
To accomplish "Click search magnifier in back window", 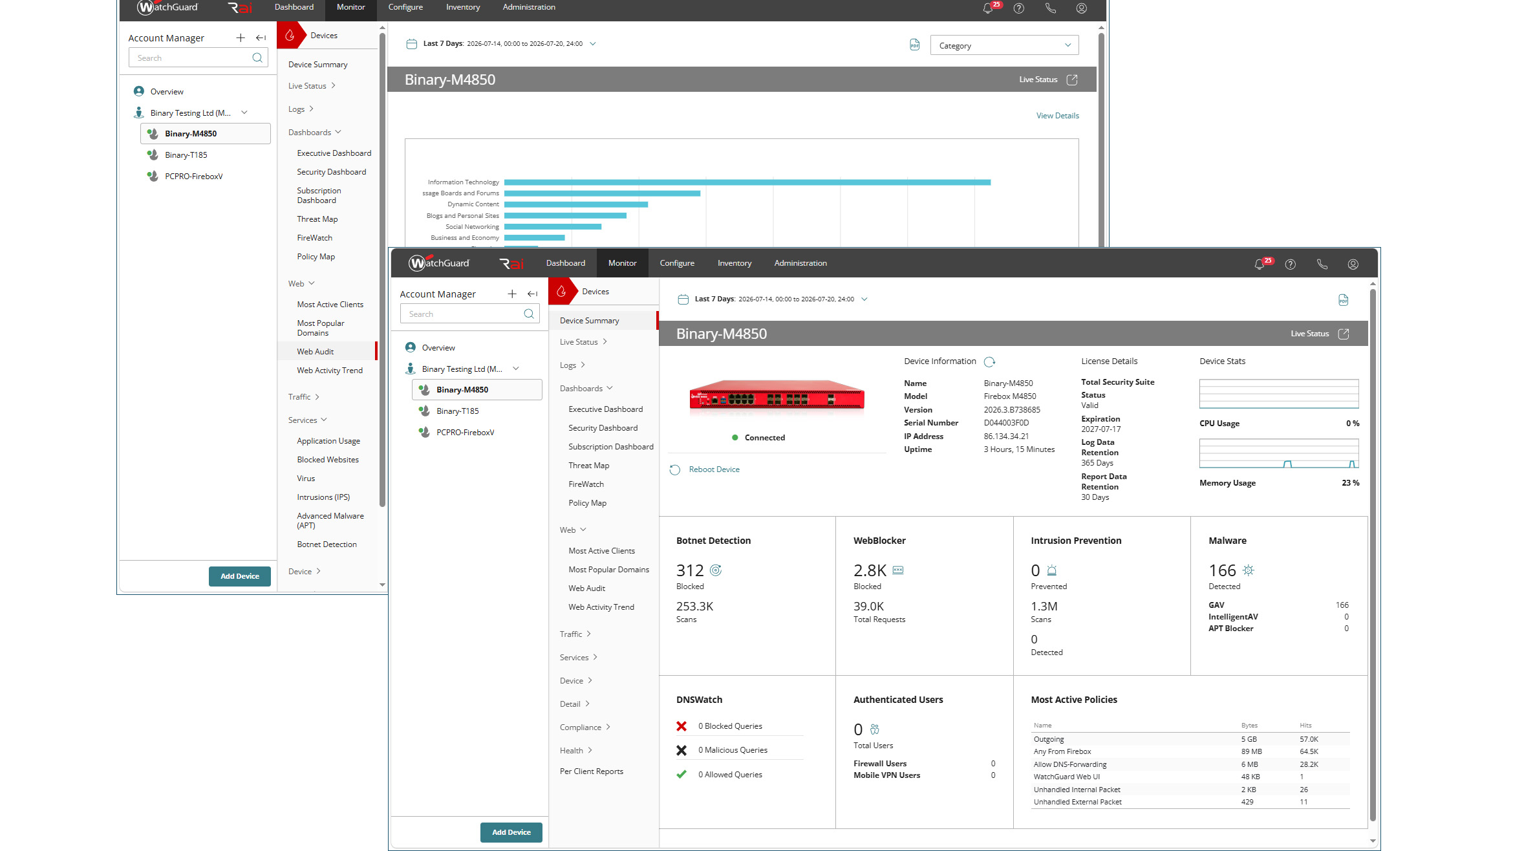I will pyautogui.click(x=257, y=58).
